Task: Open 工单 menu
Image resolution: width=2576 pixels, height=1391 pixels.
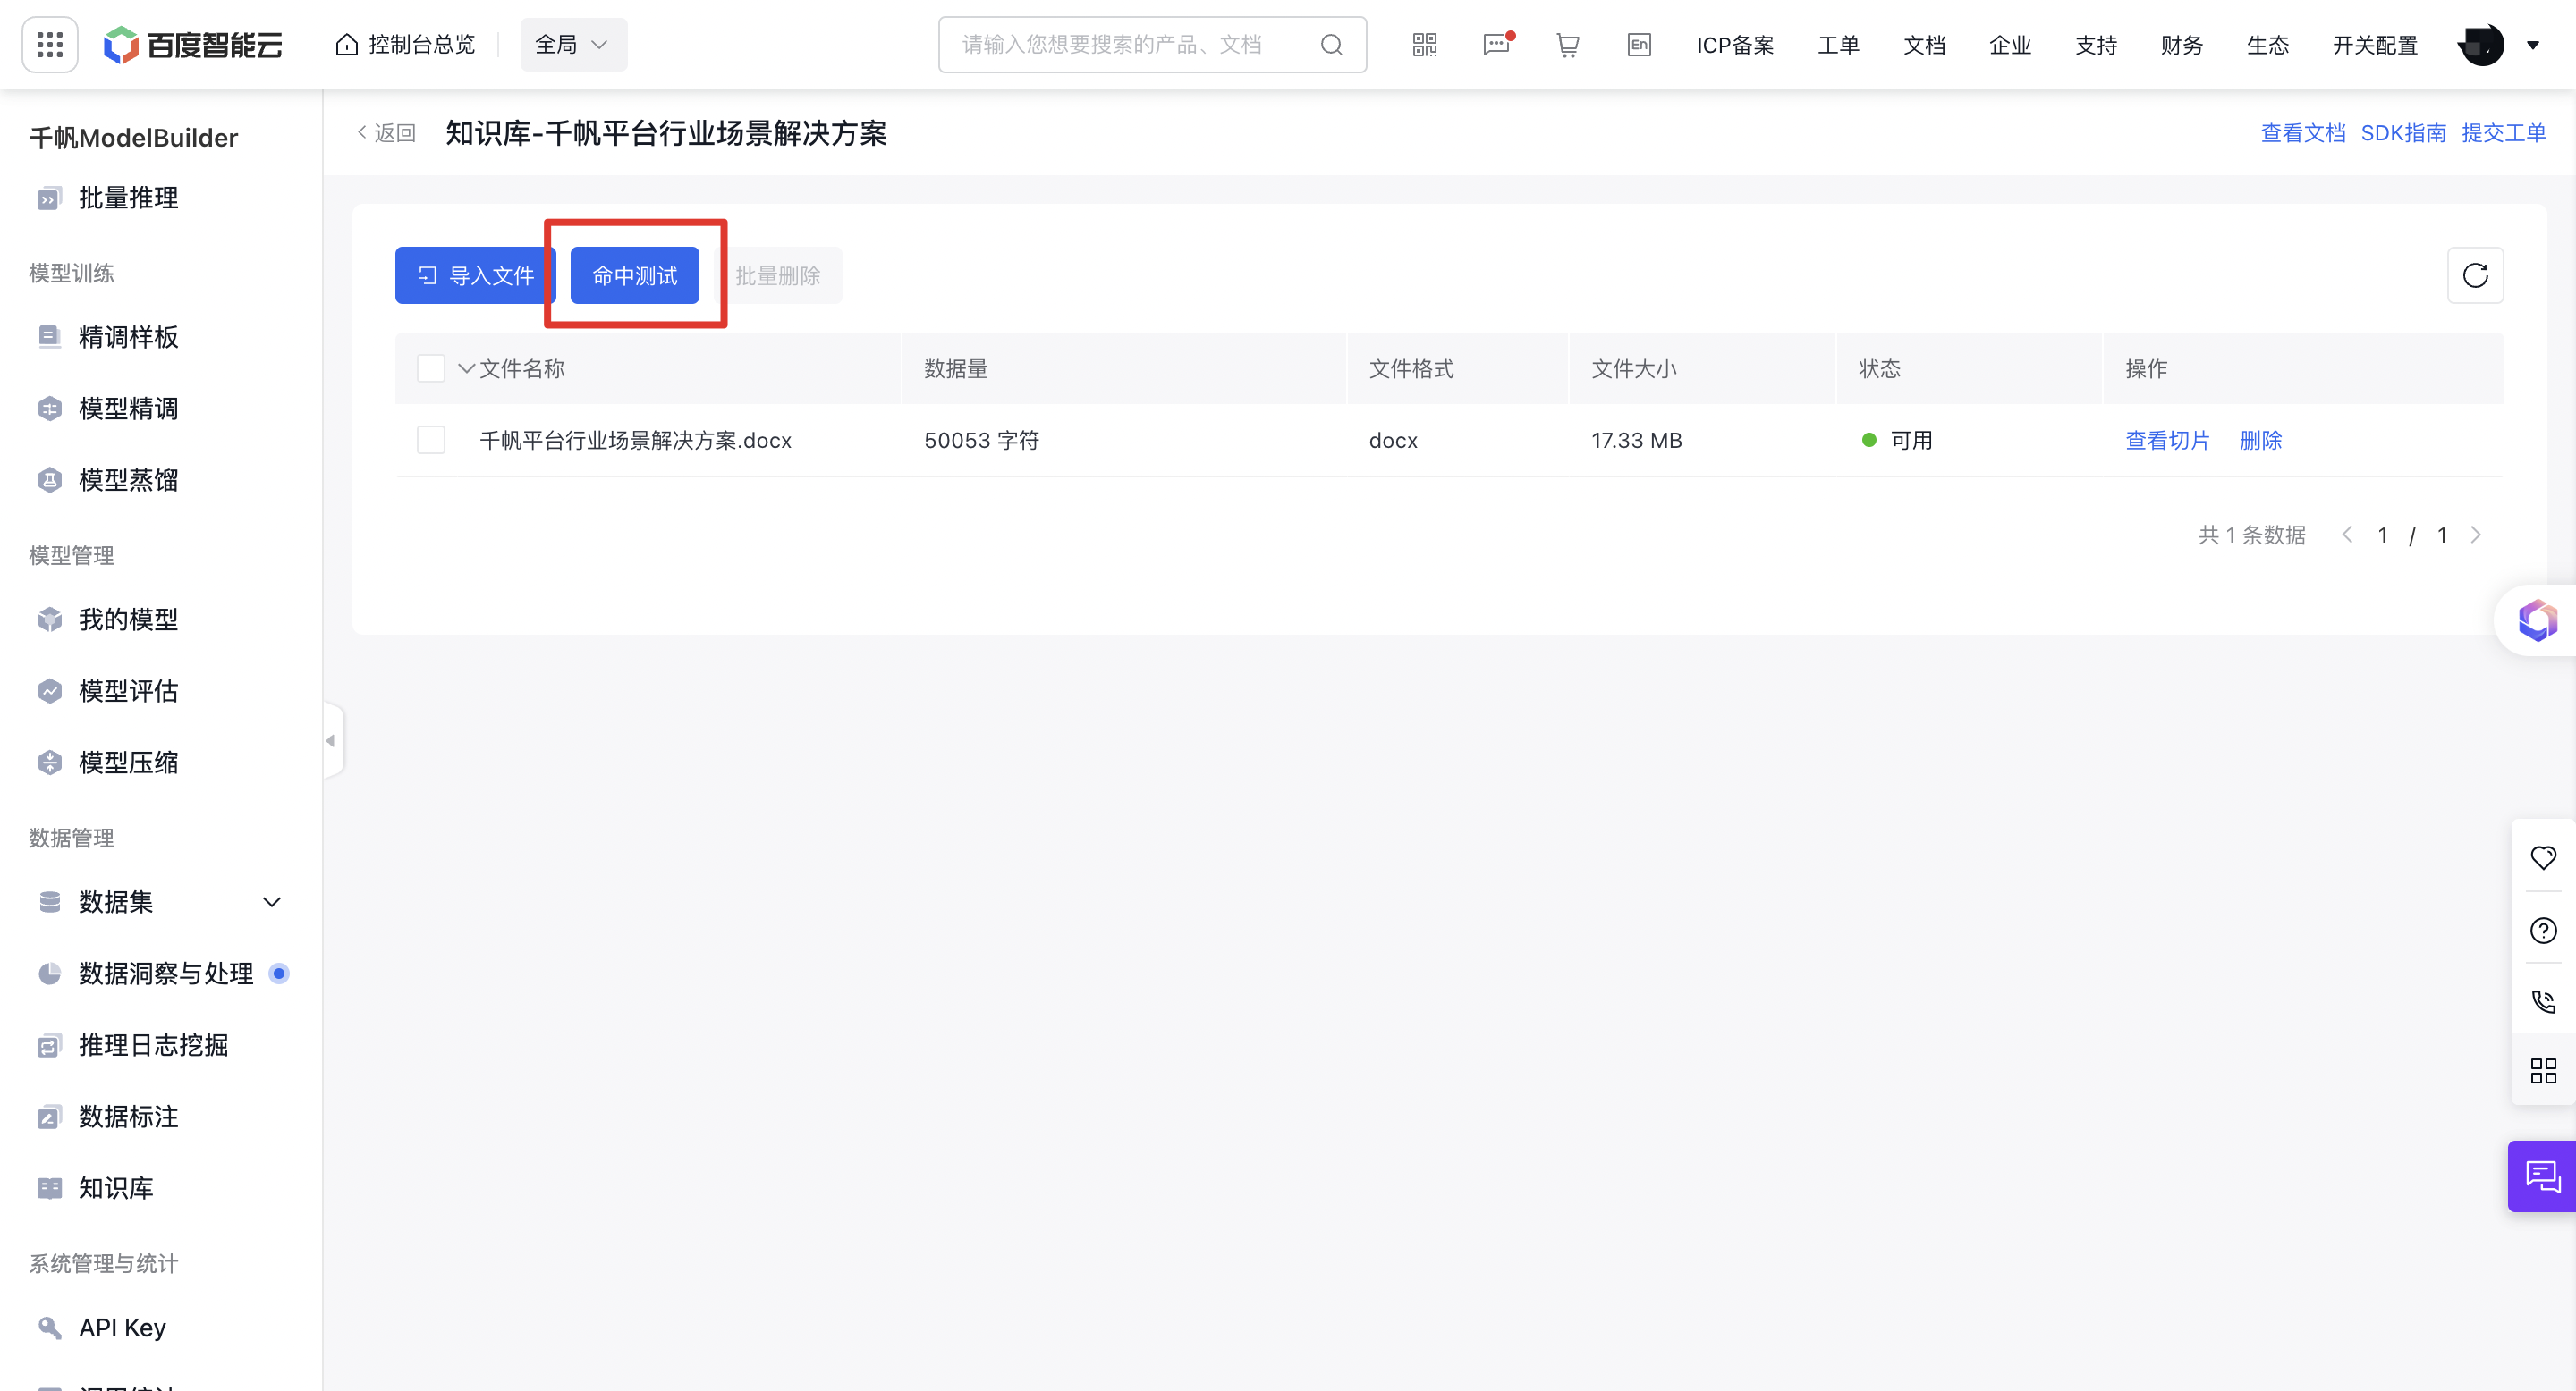Action: pos(1838,45)
